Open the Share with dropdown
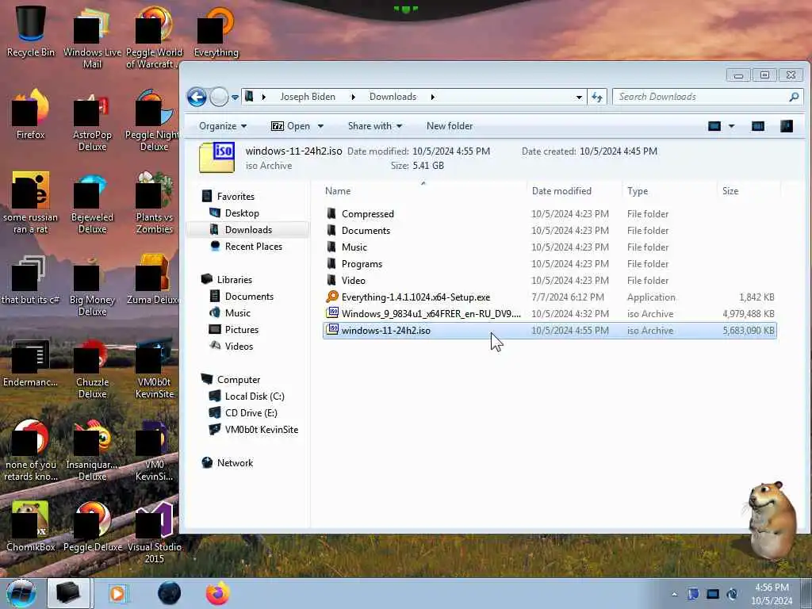812x609 pixels. [x=375, y=126]
